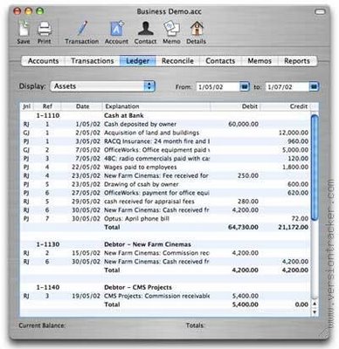Open the Details house icon
This screenshot has width=339, height=349.
pyautogui.click(x=197, y=29)
